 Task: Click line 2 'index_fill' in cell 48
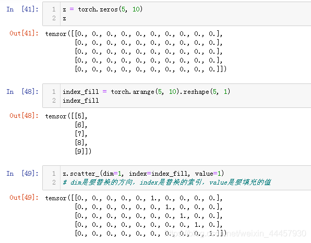point(81,101)
